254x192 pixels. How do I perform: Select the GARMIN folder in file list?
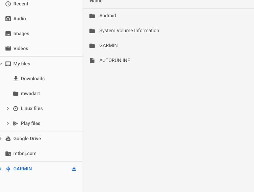pos(108,46)
